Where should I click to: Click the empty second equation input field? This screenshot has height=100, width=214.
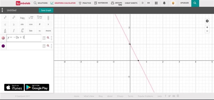tap(24, 46)
